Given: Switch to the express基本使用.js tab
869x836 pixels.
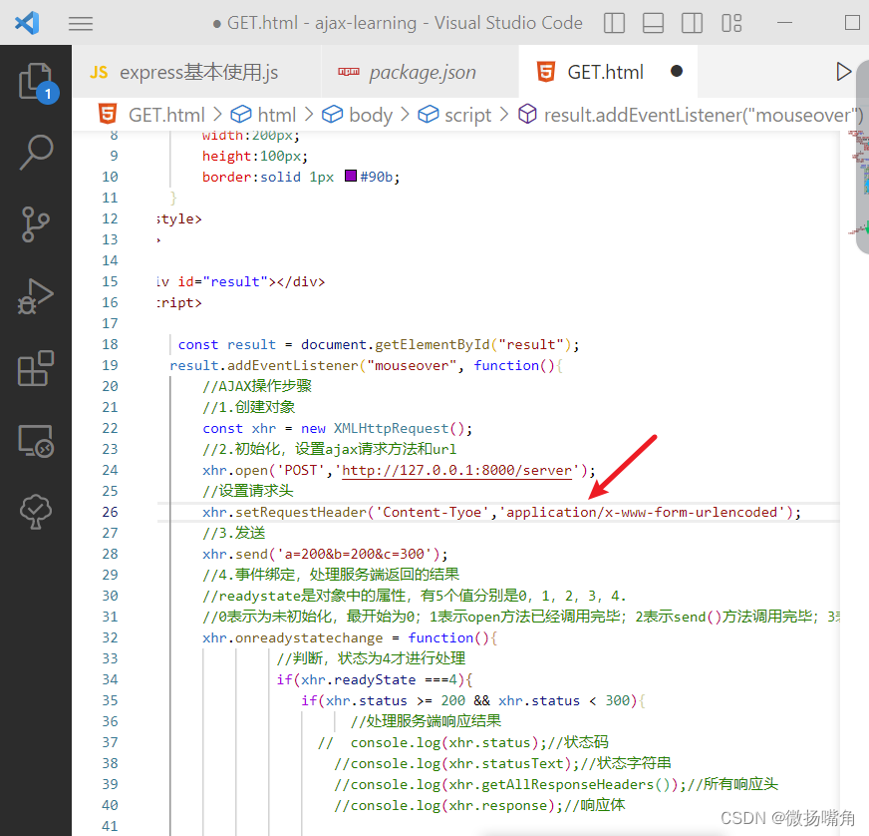Looking at the screenshot, I should (196, 72).
